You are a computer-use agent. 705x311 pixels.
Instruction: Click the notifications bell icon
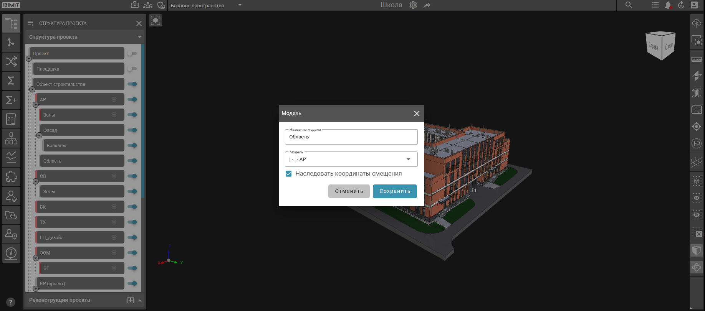pyautogui.click(x=668, y=5)
